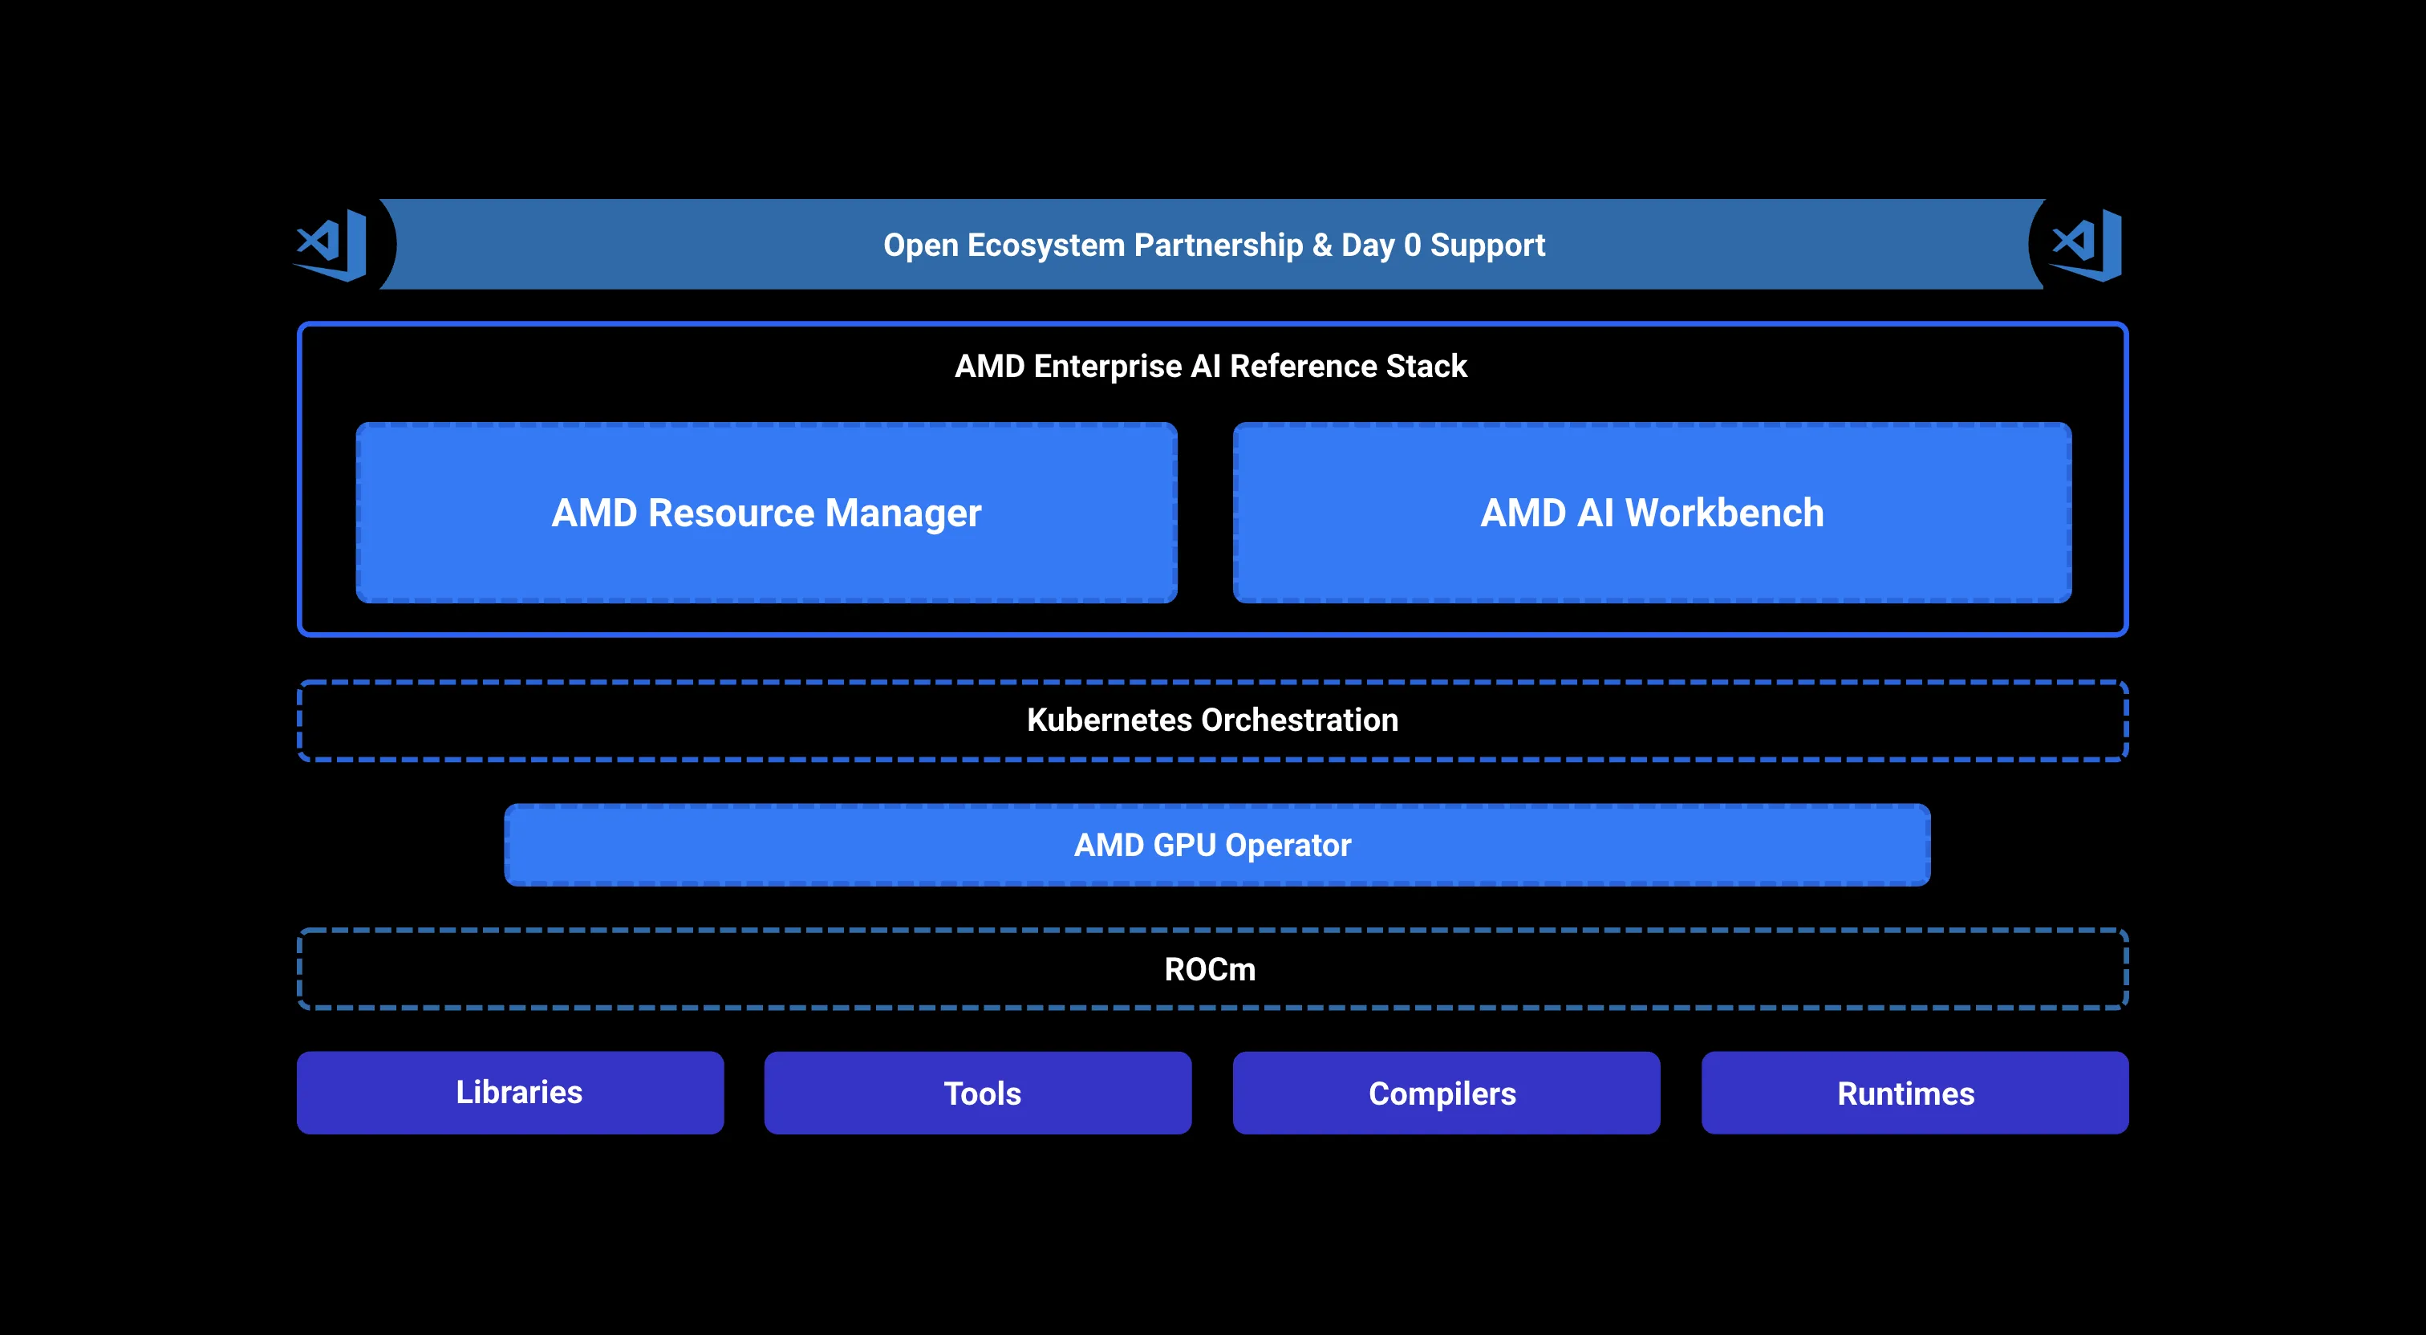Click the Open Ecosystem Partnership & Day 0 Support banner
2426x1335 pixels.
[x=1213, y=244]
